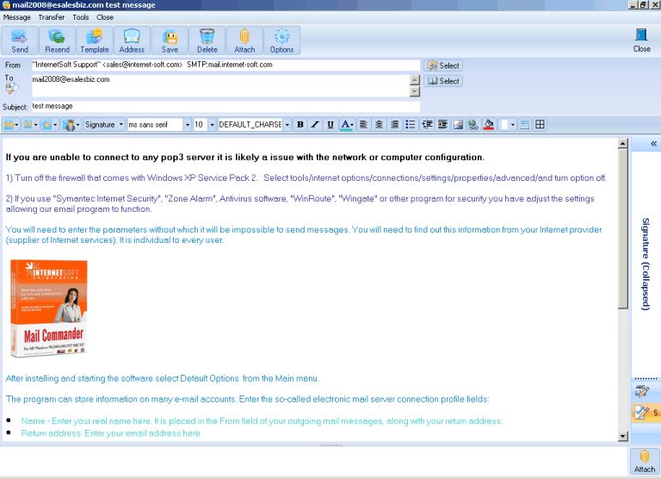Screen dimensions: 661x479
Task: Click the line starting "After installing and starting"
Action: click(x=163, y=378)
